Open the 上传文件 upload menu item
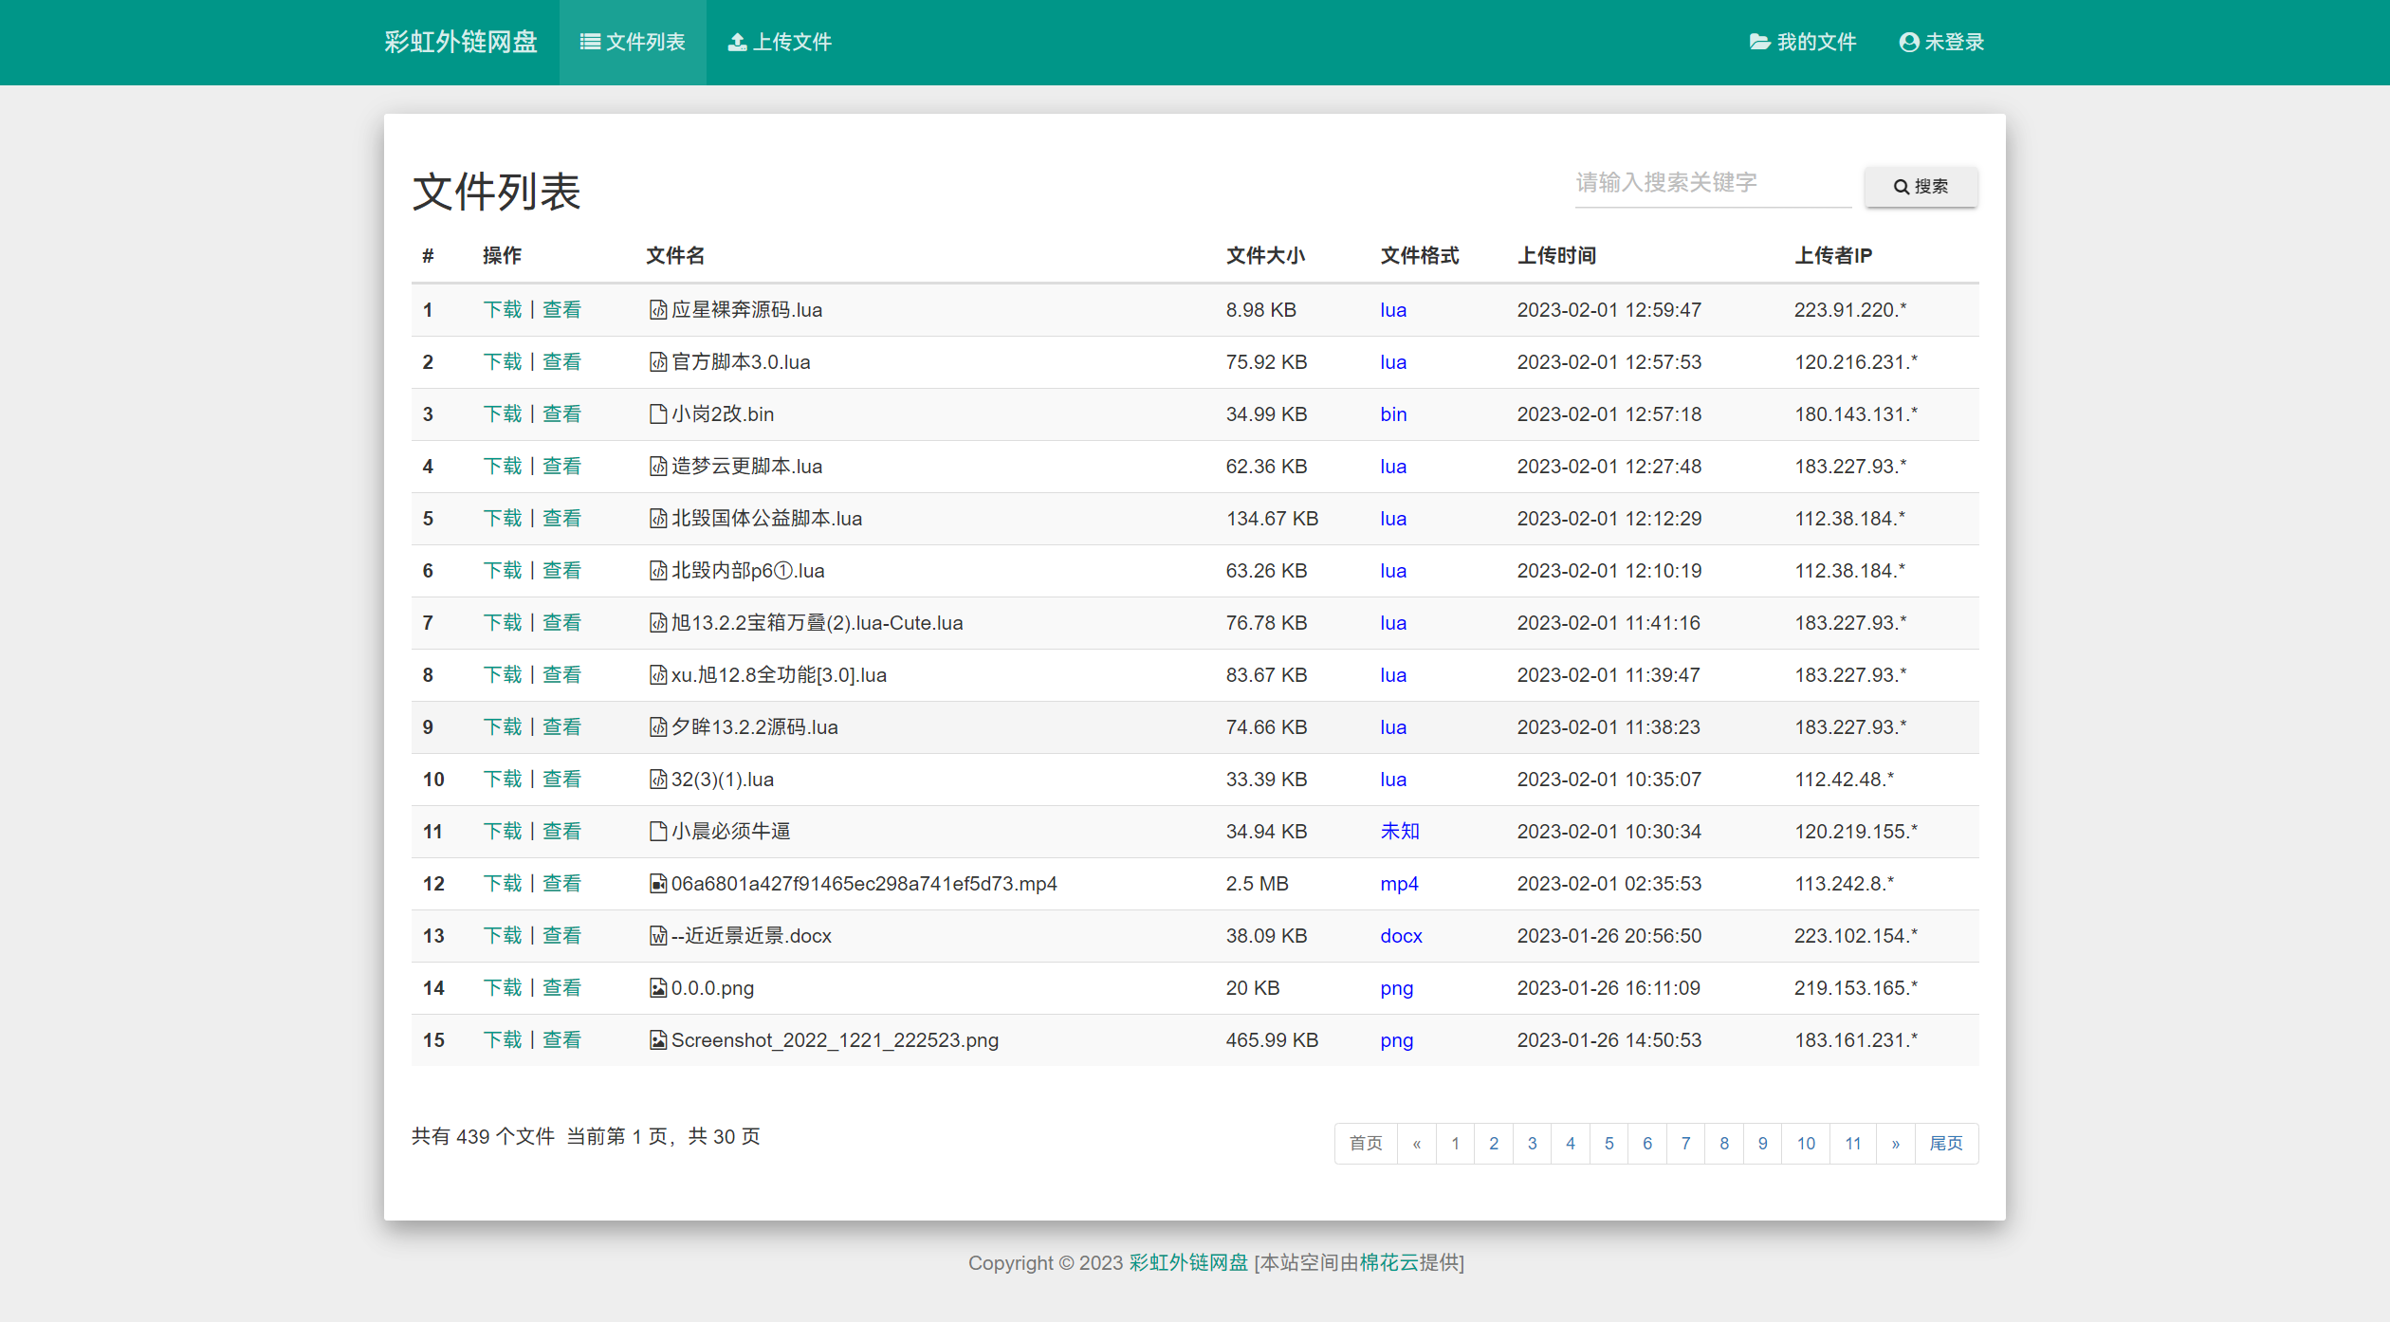 tap(780, 43)
